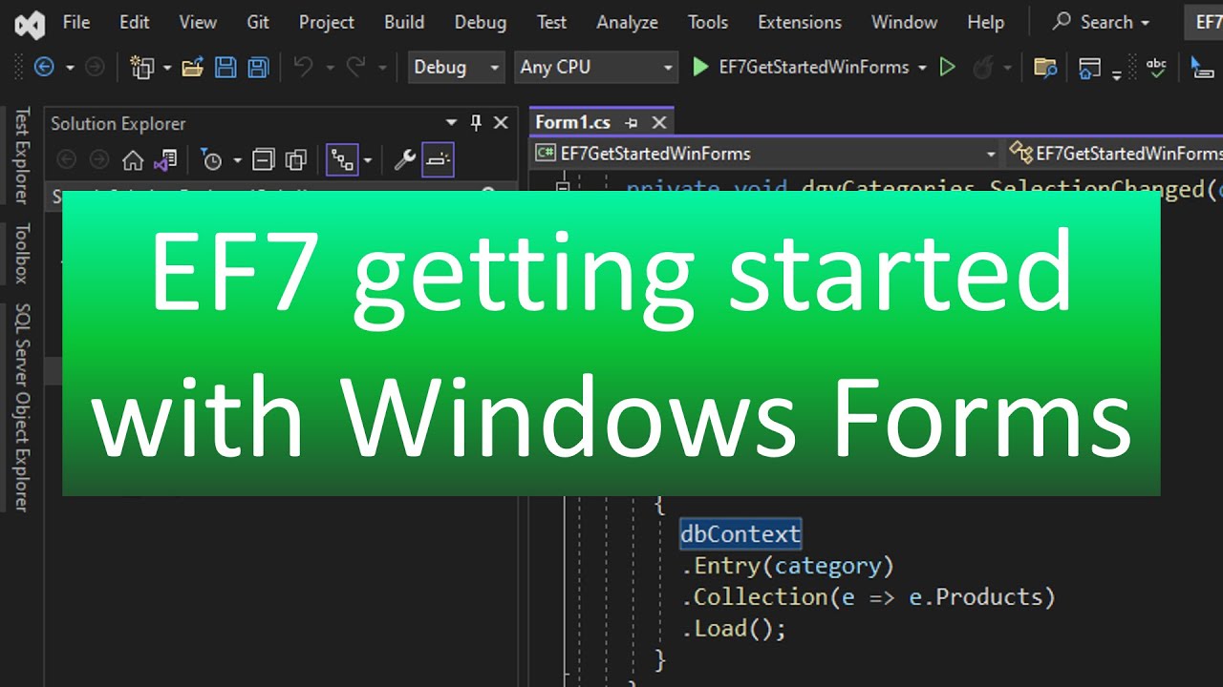1223x687 pixels.
Task: Open Navigate Backward history dropdown arrow
Action: pos(69,68)
